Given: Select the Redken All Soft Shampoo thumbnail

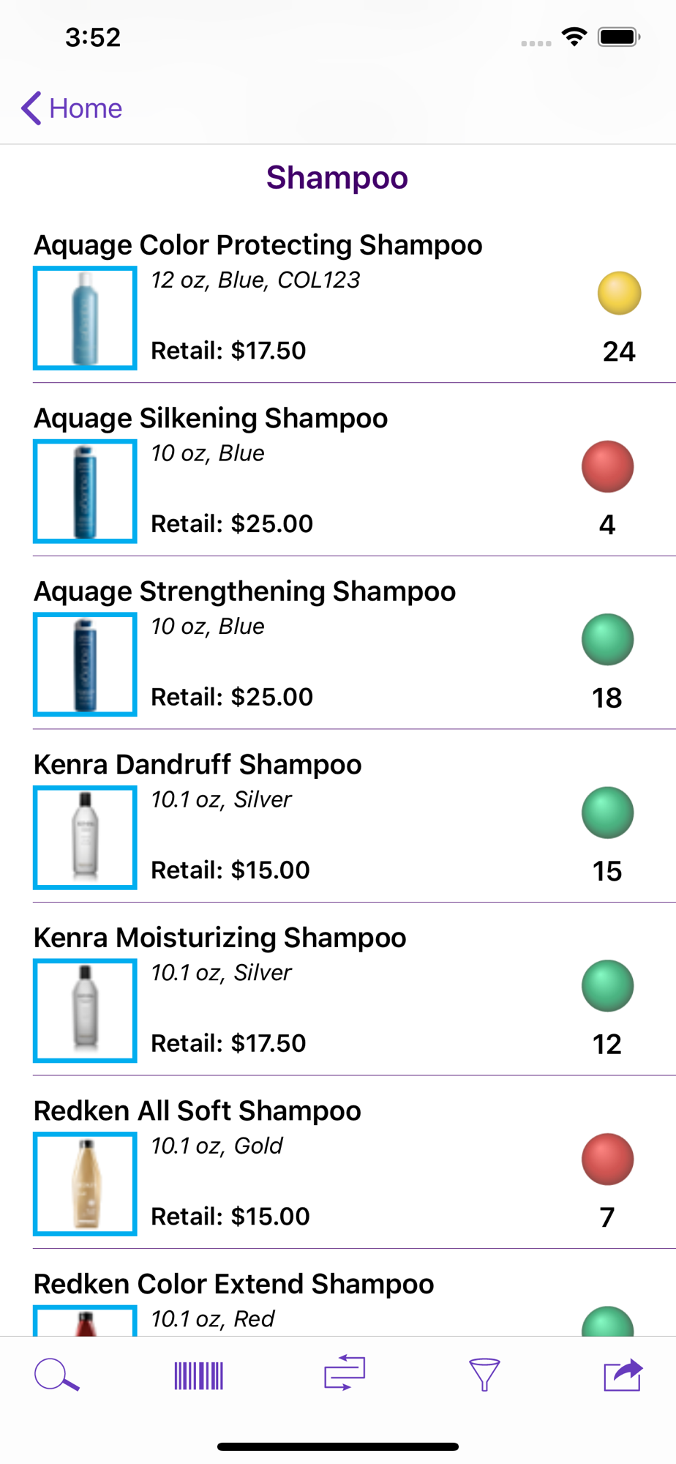Looking at the screenshot, I should (85, 1184).
